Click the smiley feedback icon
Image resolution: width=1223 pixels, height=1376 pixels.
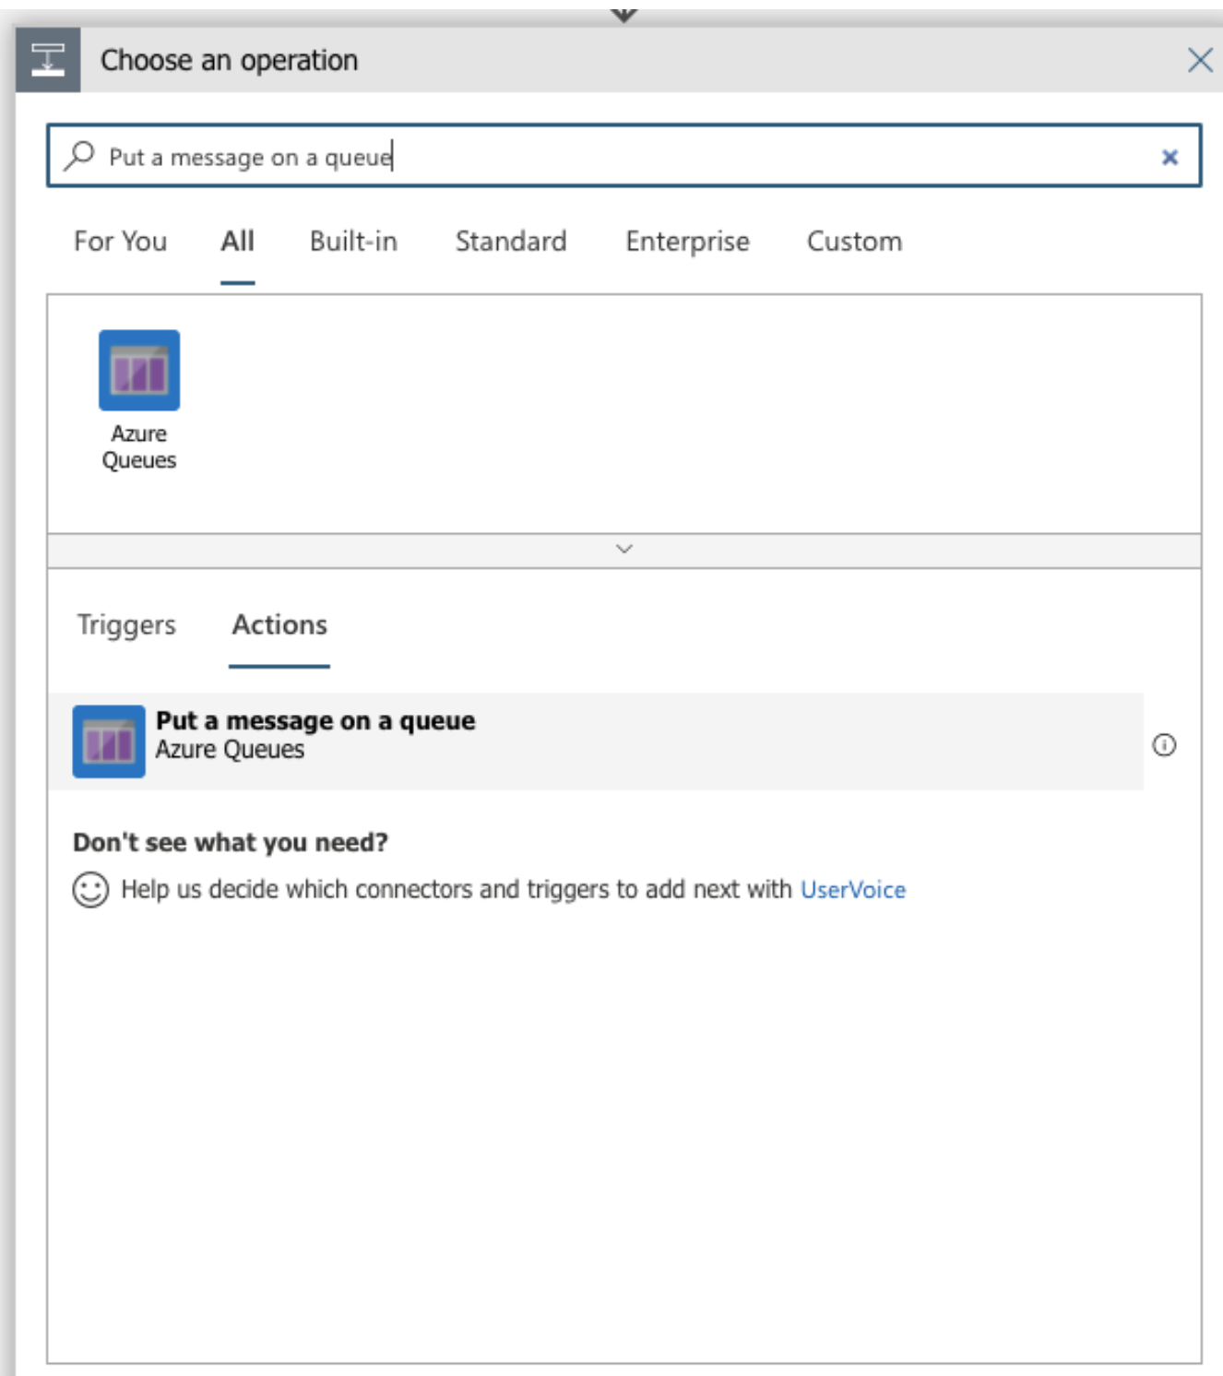click(90, 890)
